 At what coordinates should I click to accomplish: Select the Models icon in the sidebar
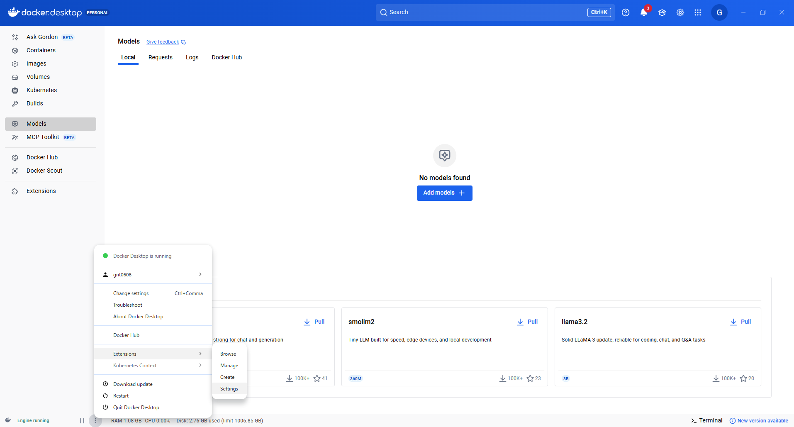15,124
